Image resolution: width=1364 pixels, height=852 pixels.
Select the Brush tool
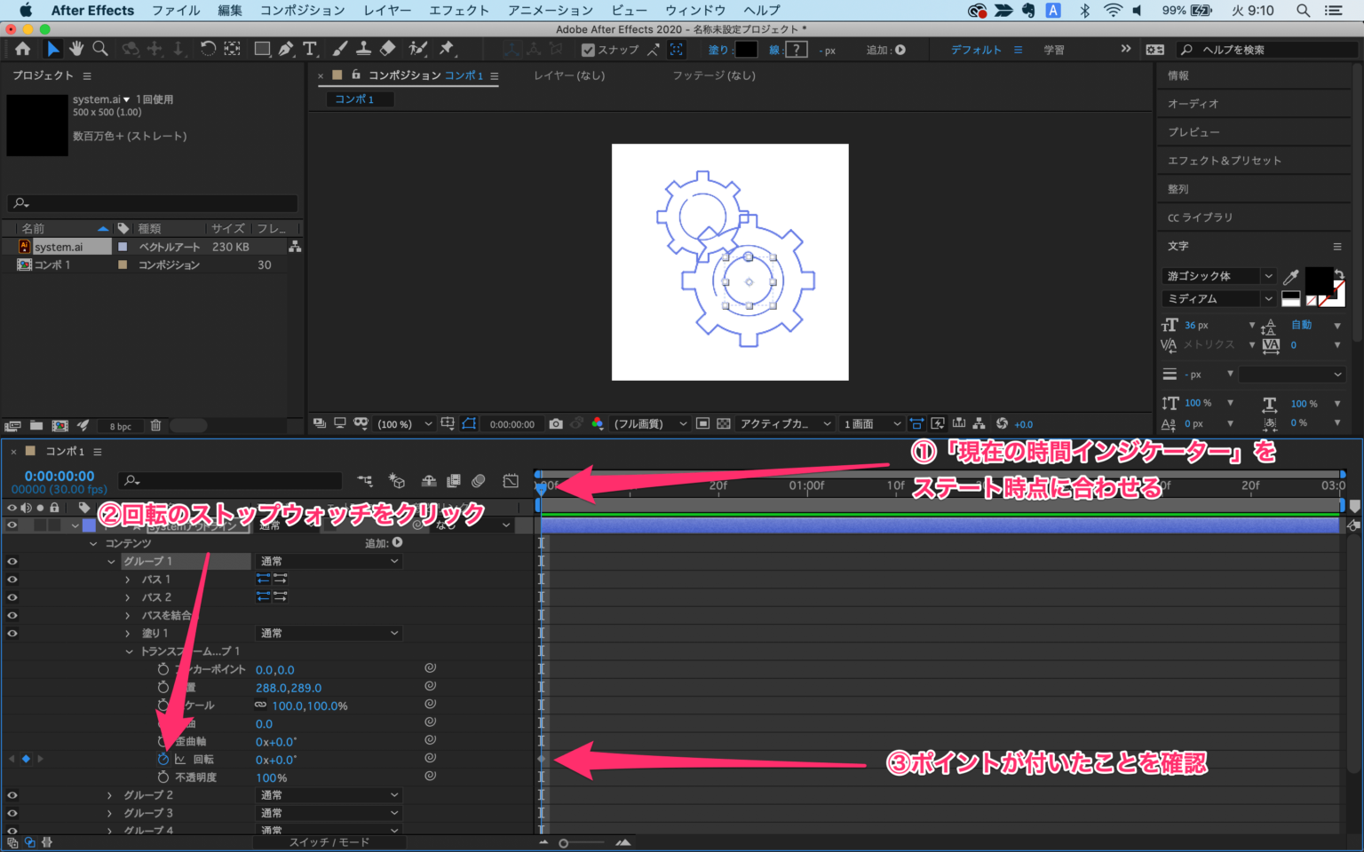338,49
